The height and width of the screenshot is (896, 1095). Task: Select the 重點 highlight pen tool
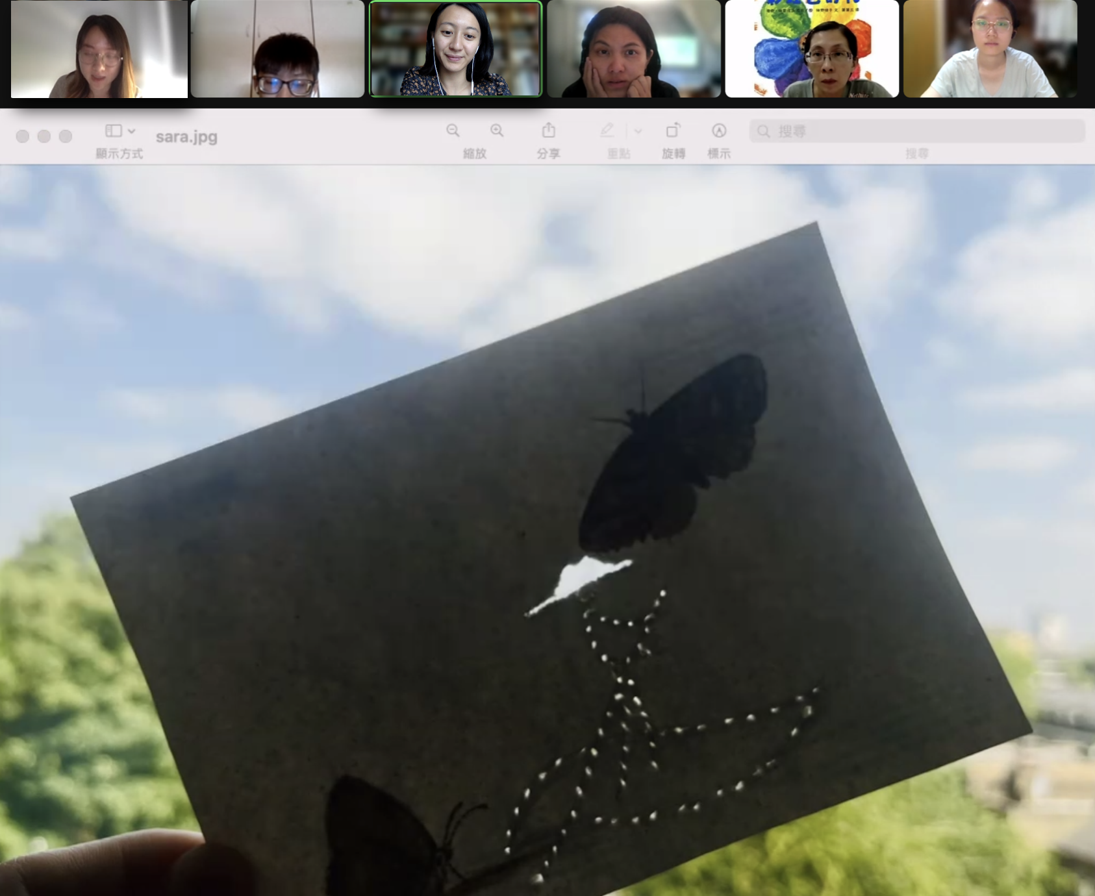(x=607, y=131)
